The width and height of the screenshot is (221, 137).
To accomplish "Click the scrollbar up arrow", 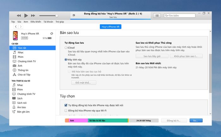I will pos(210,32).
